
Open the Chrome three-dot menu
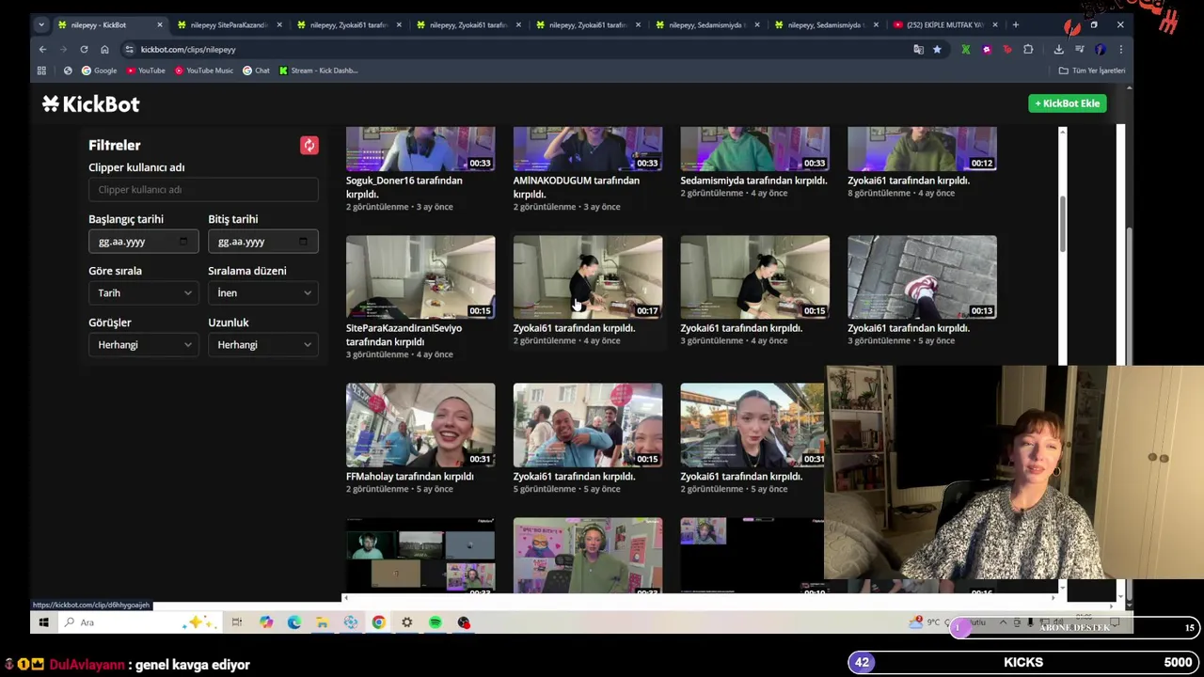[1120, 49]
